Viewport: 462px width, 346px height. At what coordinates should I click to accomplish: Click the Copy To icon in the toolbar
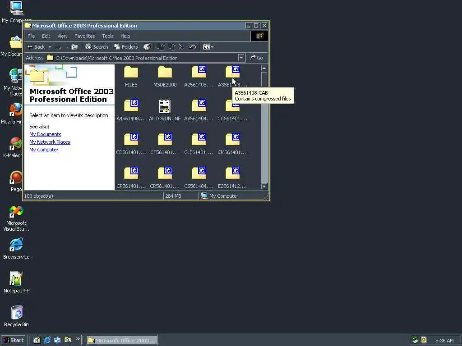(x=171, y=47)
